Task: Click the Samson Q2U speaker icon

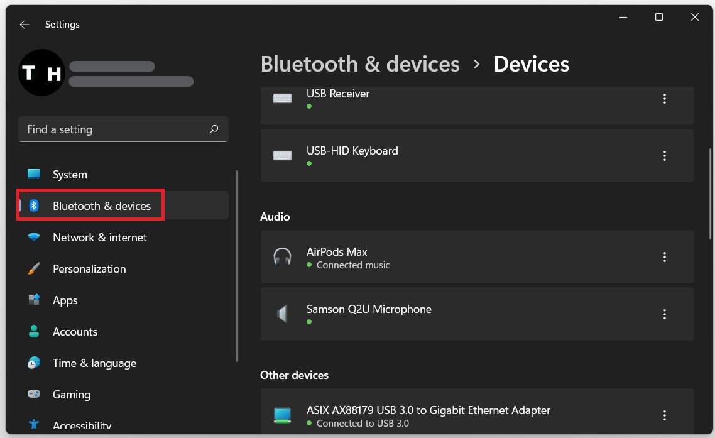Action: pyautogui.click(x=282, y=314)
